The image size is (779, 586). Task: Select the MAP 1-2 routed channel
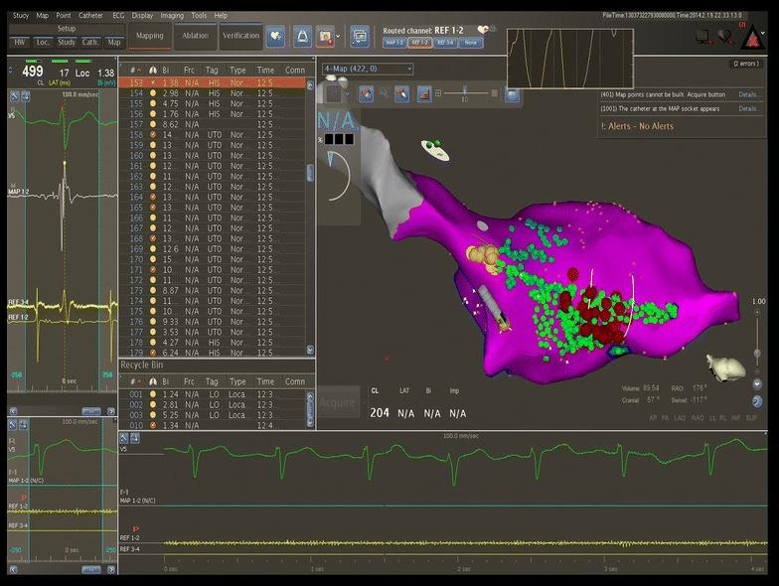394,43
